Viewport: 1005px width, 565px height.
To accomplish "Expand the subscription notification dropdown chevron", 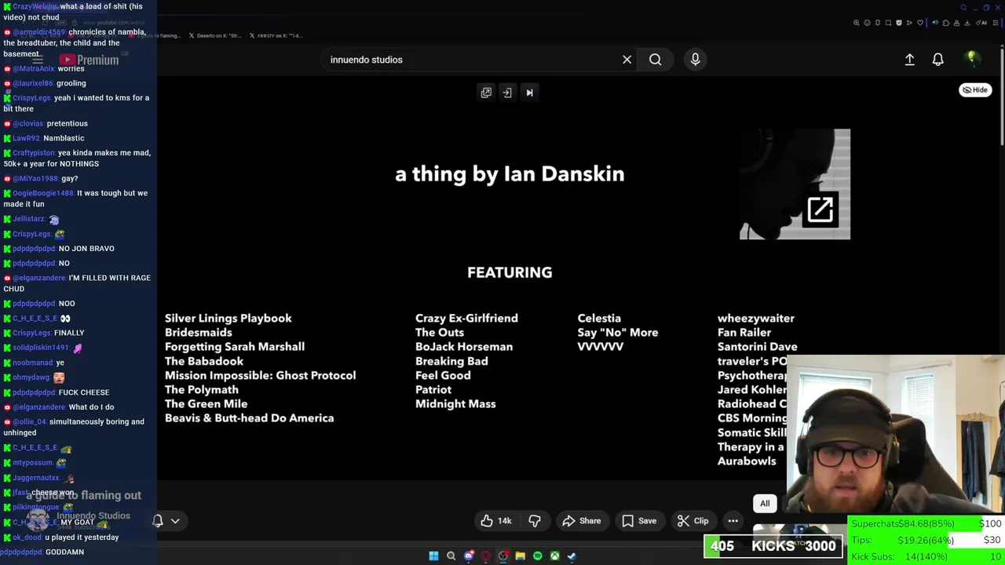I will coord(175,521).
